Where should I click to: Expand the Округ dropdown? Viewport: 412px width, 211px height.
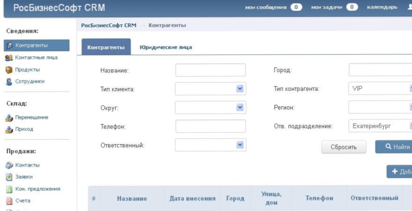pos(210,108)
